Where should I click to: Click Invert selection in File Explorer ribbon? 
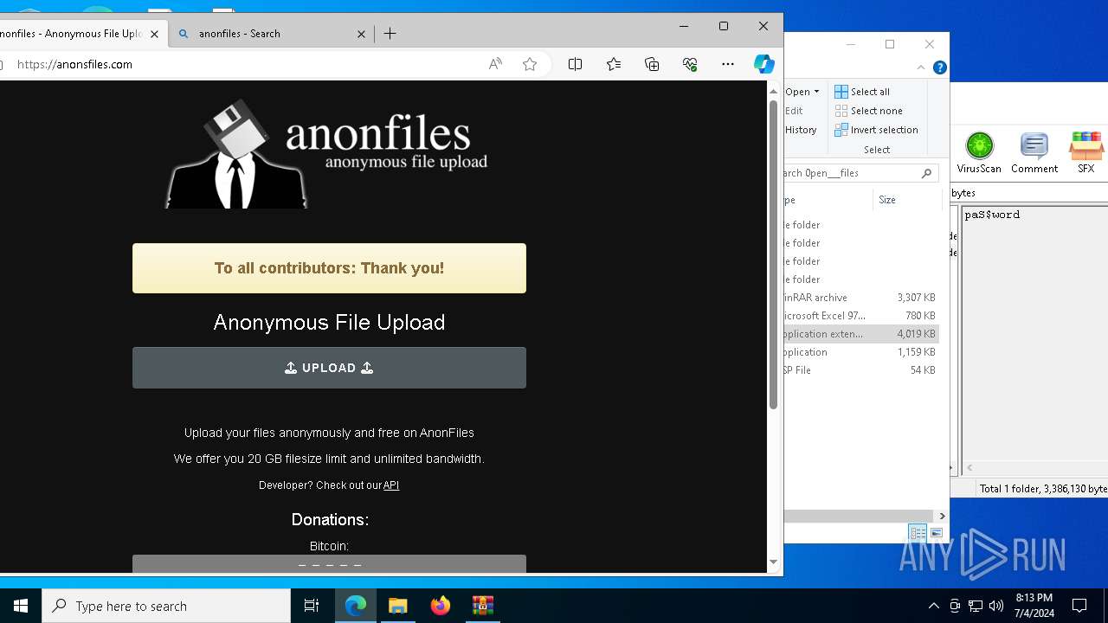click(876, 130)
